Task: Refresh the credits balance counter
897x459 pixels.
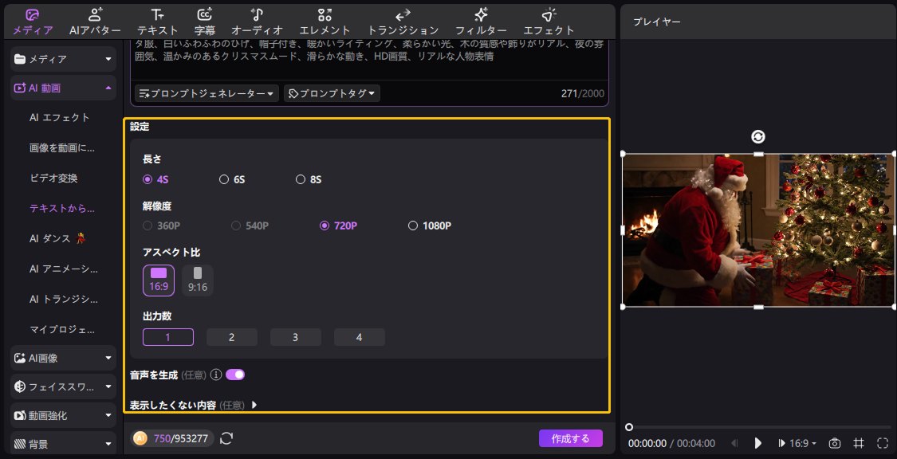Action: (x=226, y=437)
